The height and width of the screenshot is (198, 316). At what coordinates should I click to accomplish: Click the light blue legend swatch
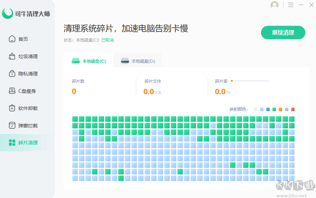point(262,109)
